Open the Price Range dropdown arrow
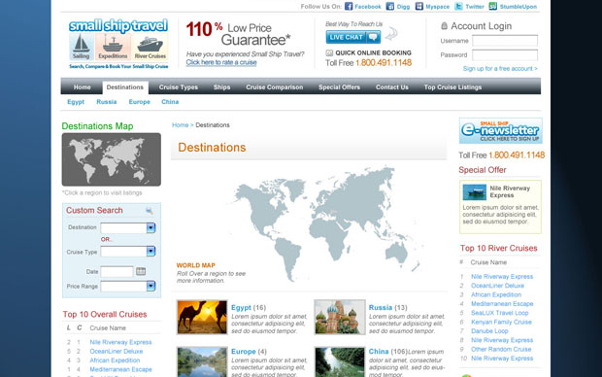602x377 pixels. [150, 286]
